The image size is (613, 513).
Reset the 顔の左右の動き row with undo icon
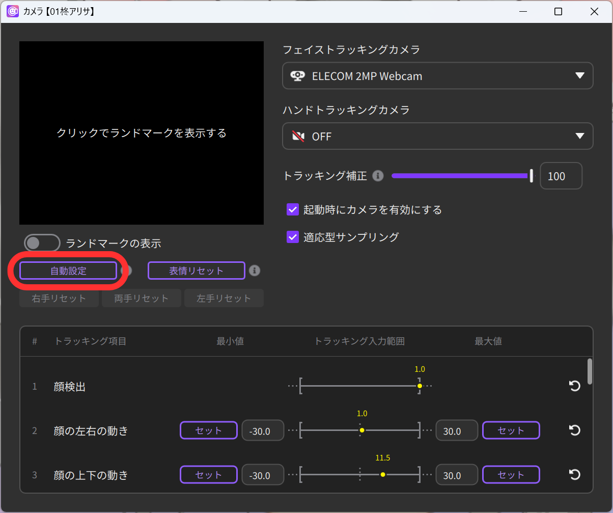[574, 430]
